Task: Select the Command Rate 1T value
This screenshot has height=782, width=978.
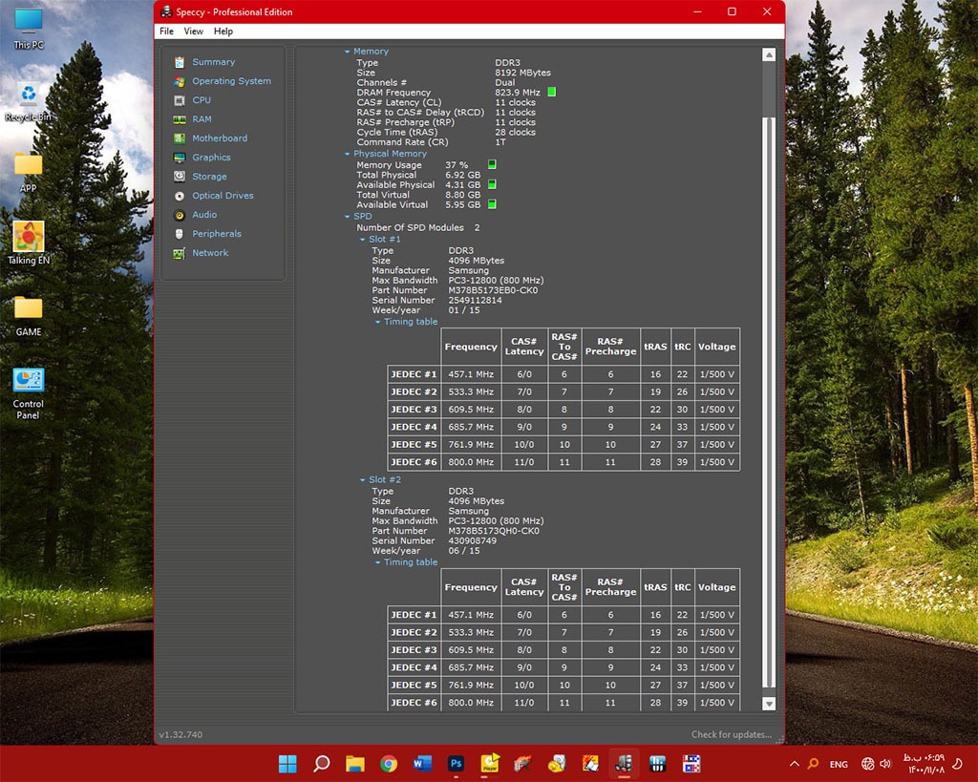Action: (500, 142)
